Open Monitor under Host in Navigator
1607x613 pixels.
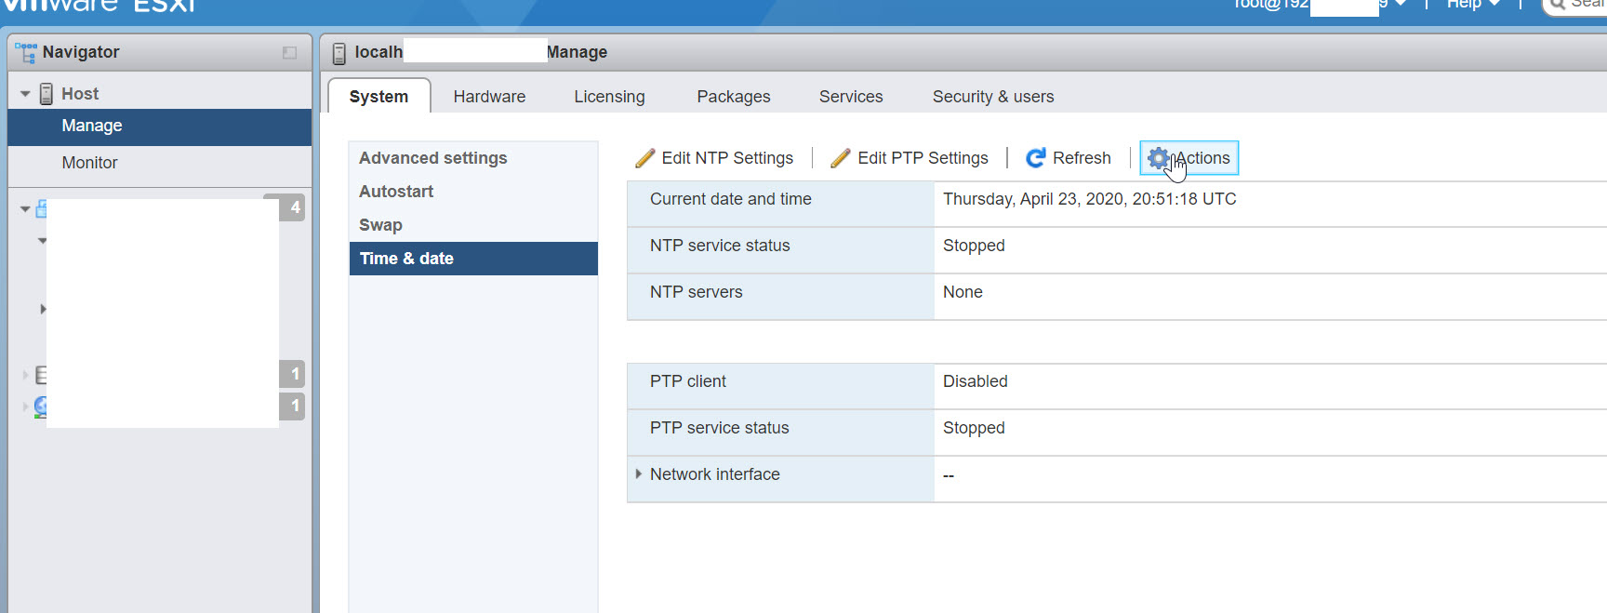click(89, 163)
